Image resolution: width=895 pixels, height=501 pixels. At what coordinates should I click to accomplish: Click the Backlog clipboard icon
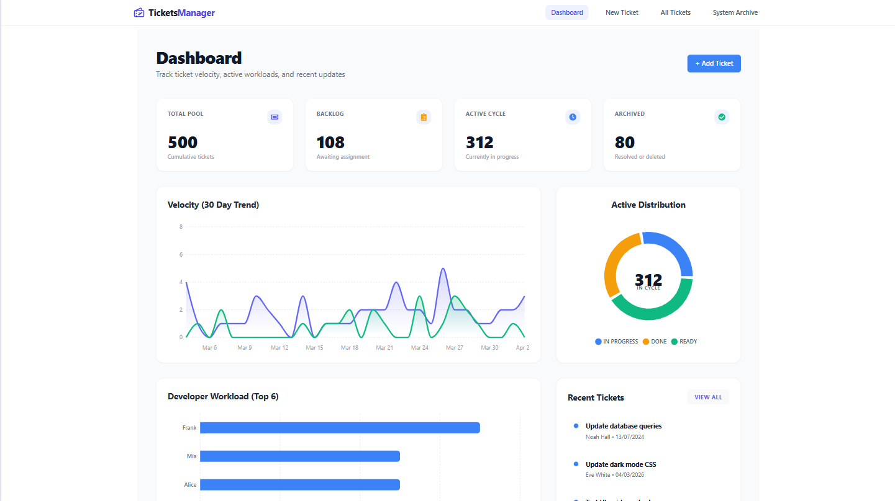coord(424,117)
